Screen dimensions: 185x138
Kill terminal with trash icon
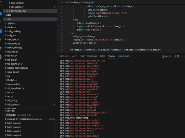(x=178, y=56)
